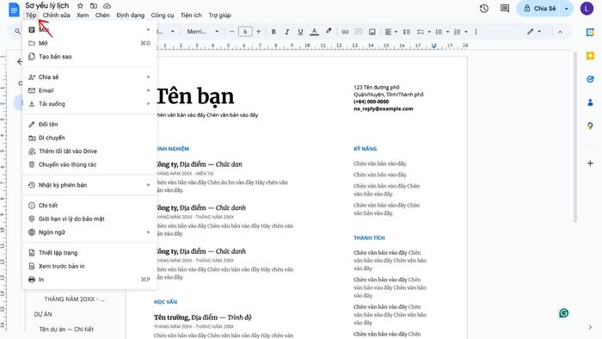Choose Thêm lối tắt vào Drive
This screenshot has height=339, width=602.
[x=89, y=151]
